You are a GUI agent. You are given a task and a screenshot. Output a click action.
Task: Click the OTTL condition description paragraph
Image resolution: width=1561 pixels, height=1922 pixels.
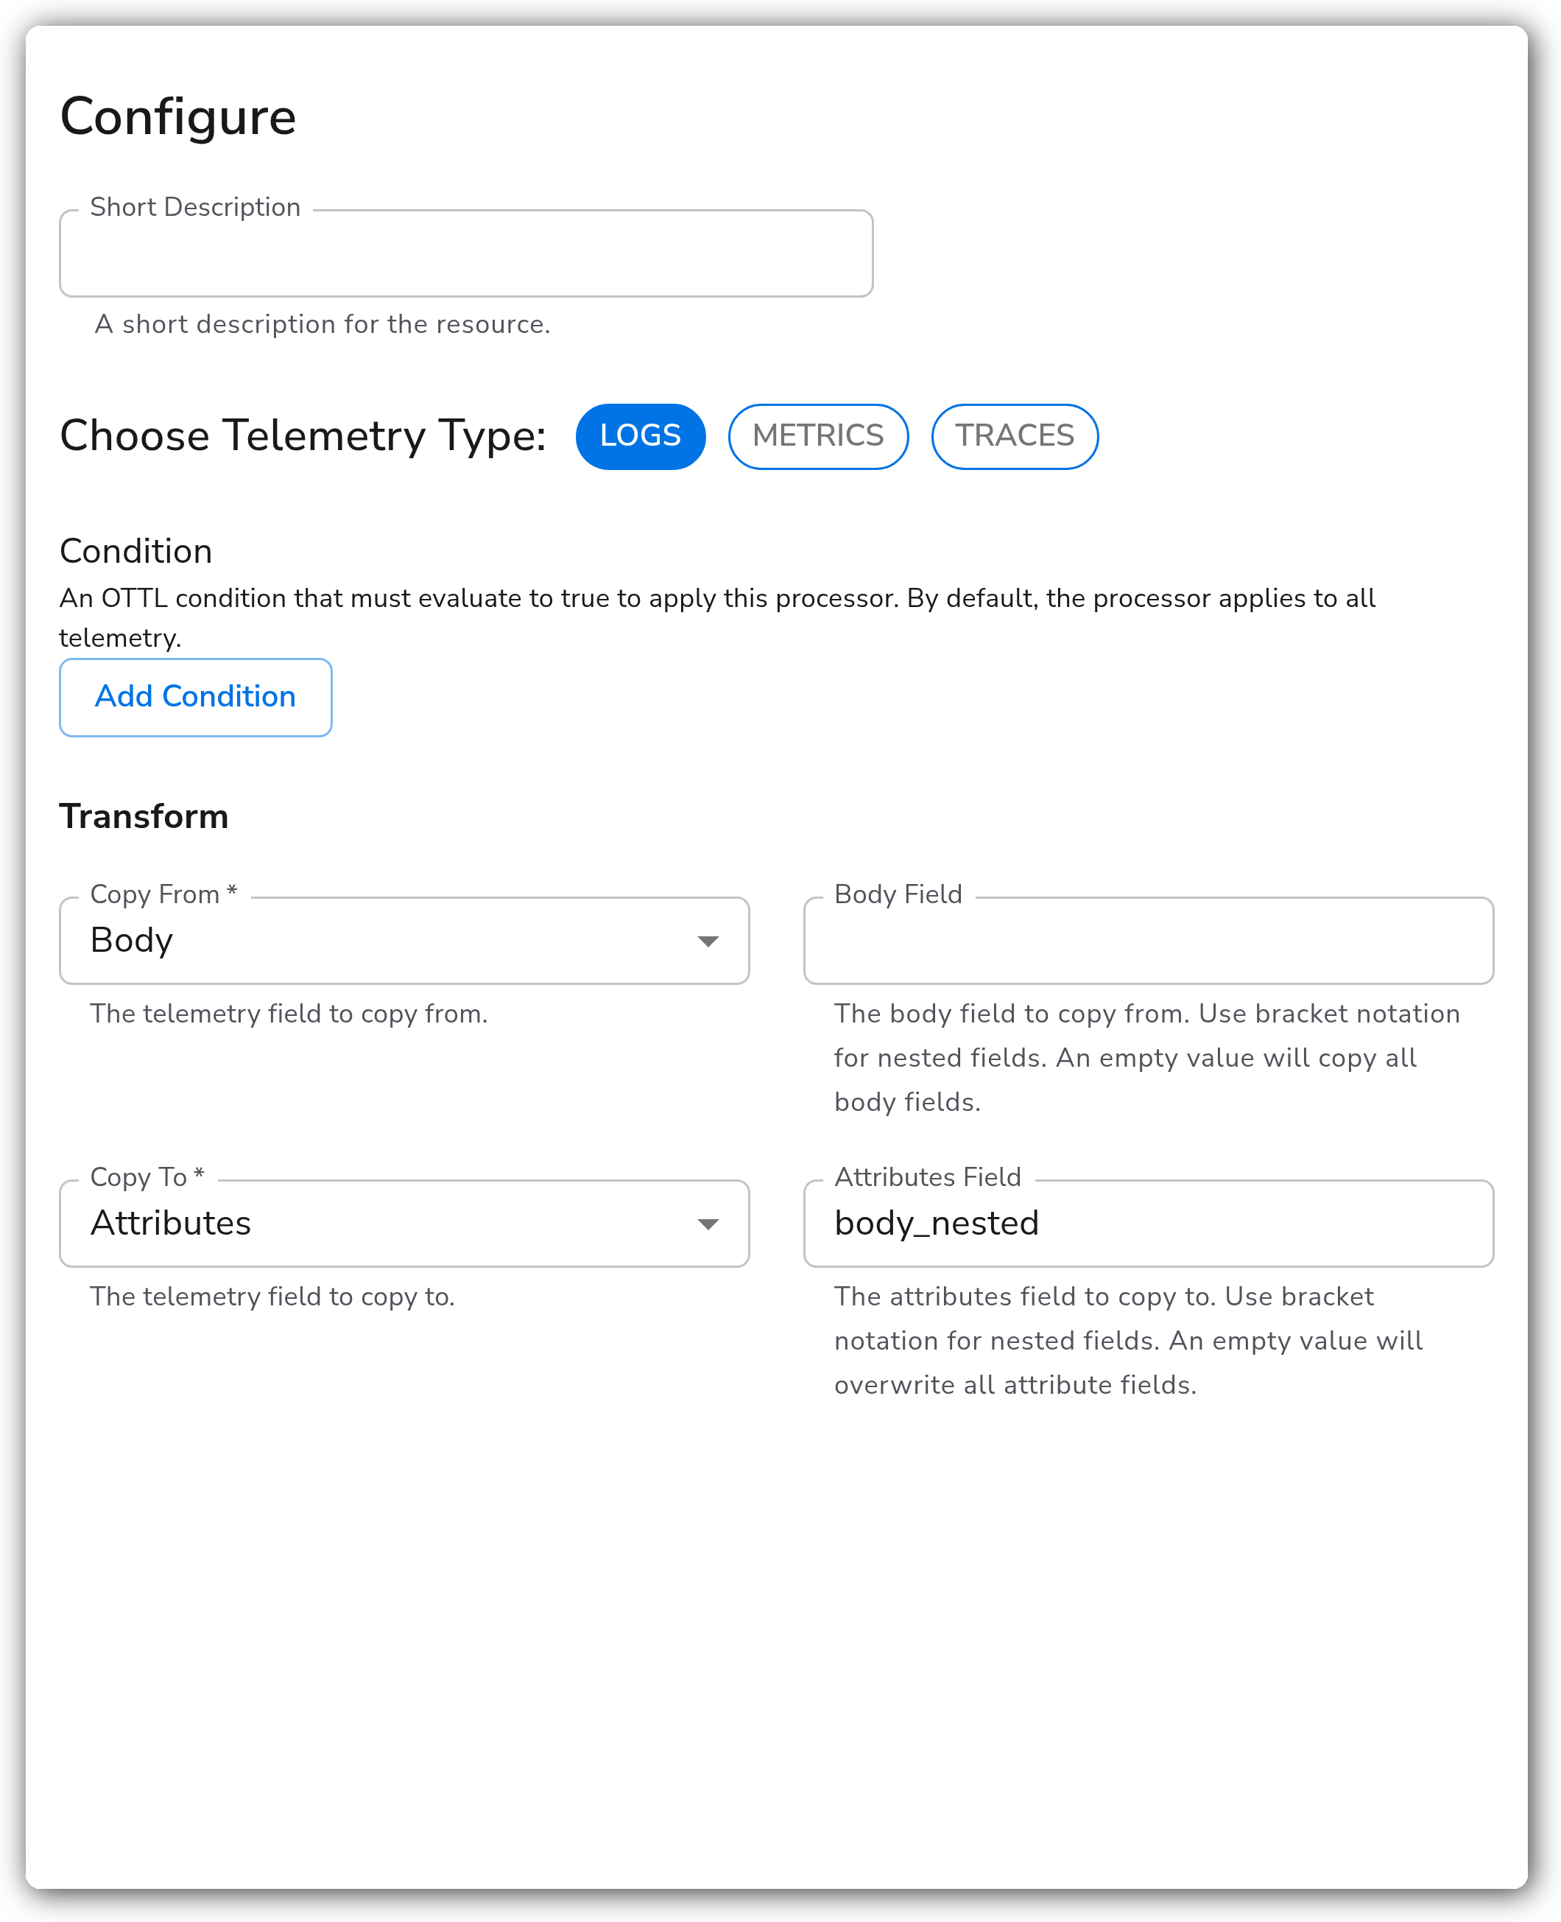tap(716, 618)
